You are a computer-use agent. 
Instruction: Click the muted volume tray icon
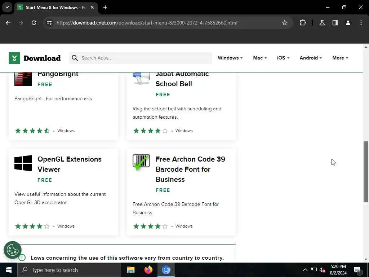(x=323, y=270)
